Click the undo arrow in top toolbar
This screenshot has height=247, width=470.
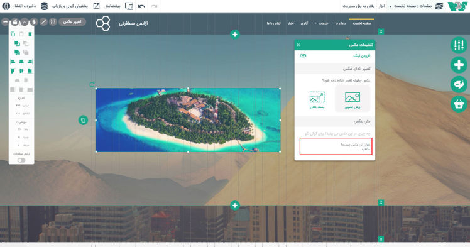141,6
